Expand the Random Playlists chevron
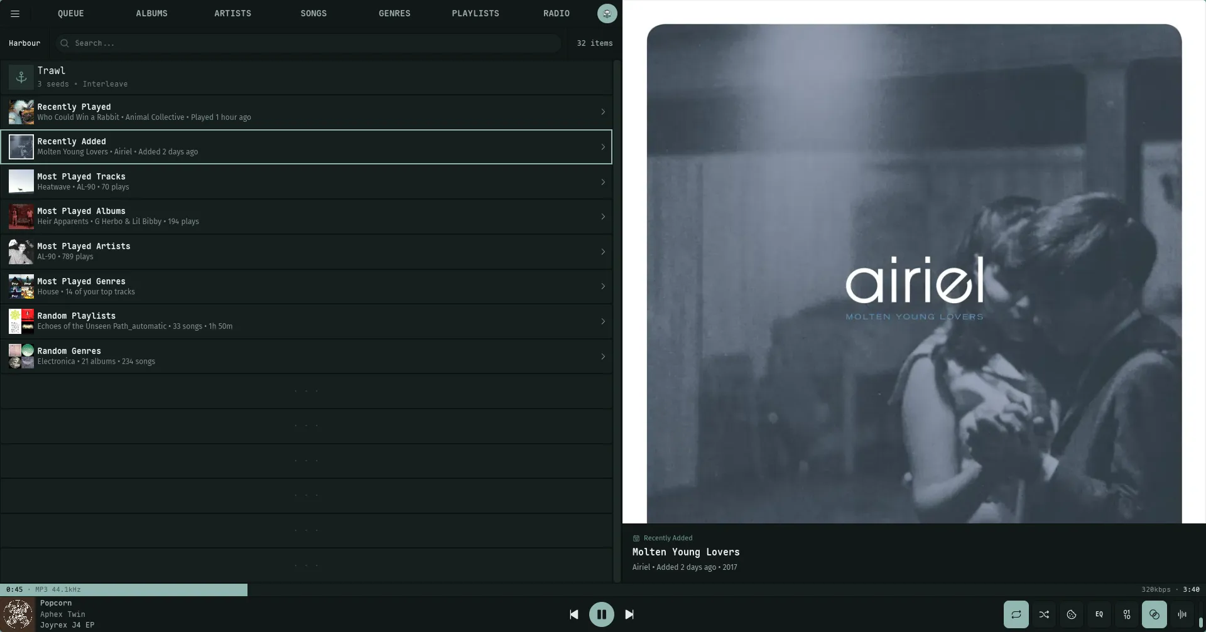Viewport: 1206px width, 632px height. coord(603,321)
